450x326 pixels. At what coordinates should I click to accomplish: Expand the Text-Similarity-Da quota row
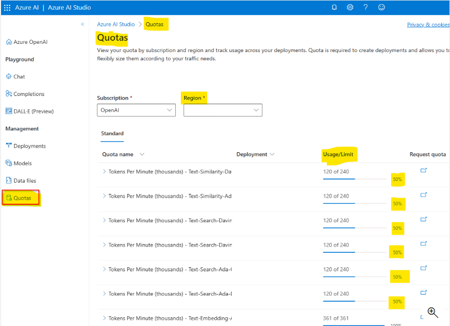pyautogui.click(x=104, y=171)
